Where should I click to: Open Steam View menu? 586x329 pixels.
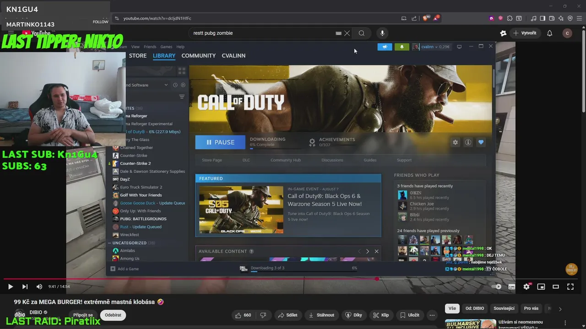(x=136, y=47)
